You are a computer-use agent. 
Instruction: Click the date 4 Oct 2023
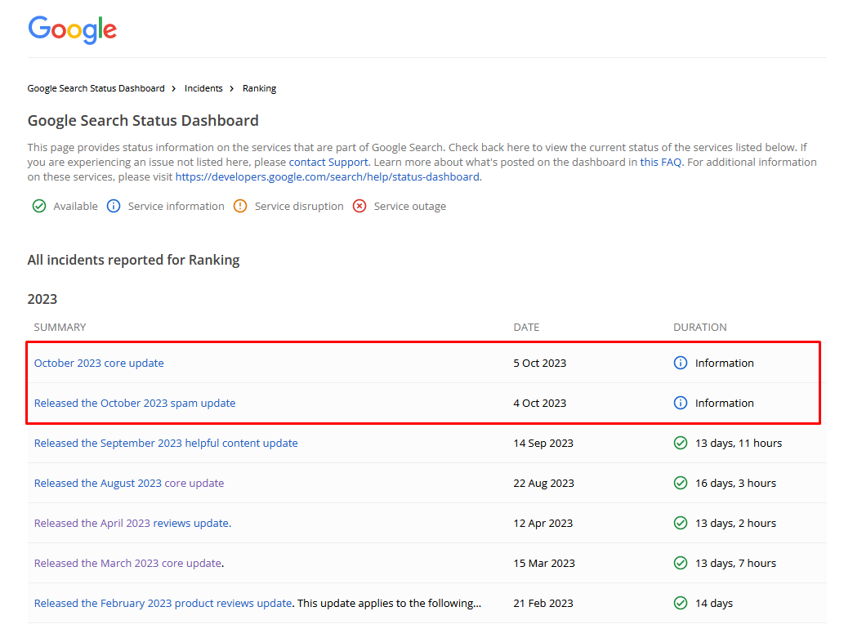(540, 403)
